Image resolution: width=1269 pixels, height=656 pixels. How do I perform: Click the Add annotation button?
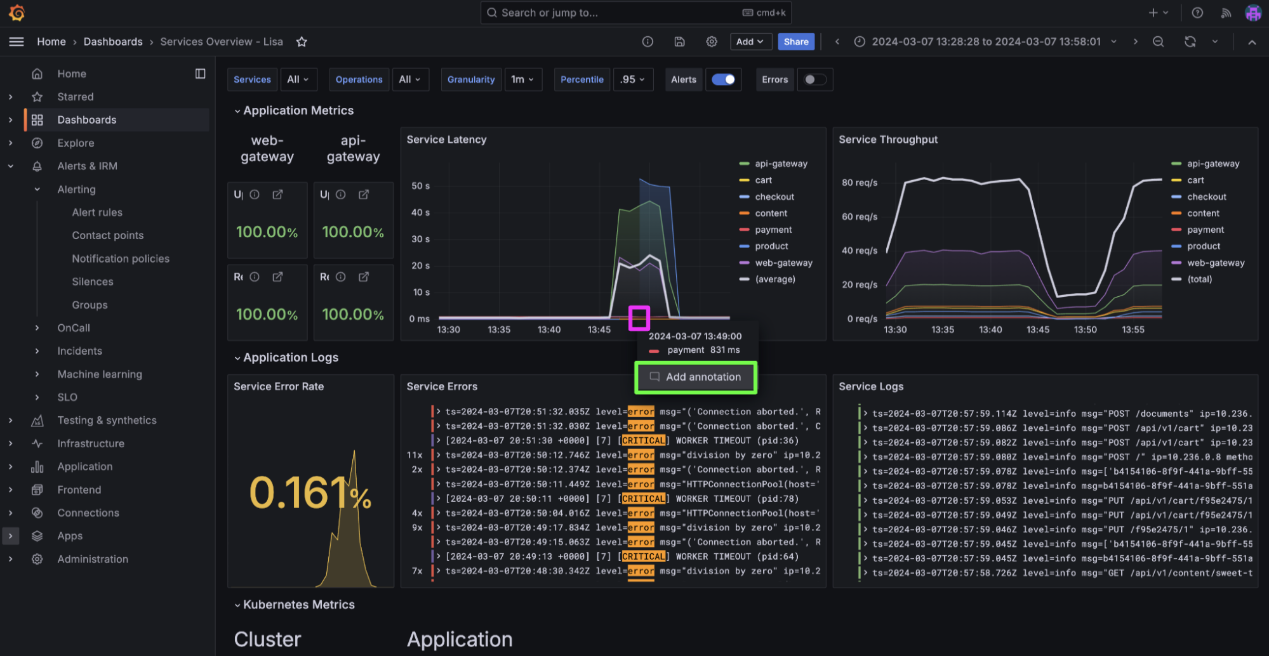(x=696, y=377)
